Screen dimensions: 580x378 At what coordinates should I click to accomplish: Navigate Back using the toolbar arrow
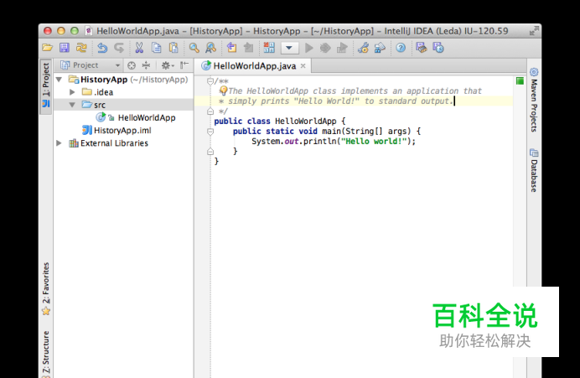(x=231, y=48)
